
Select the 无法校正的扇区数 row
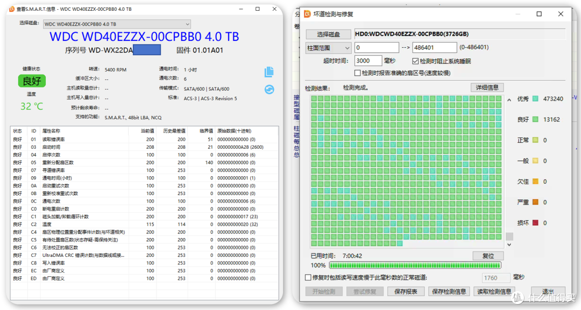145,248
